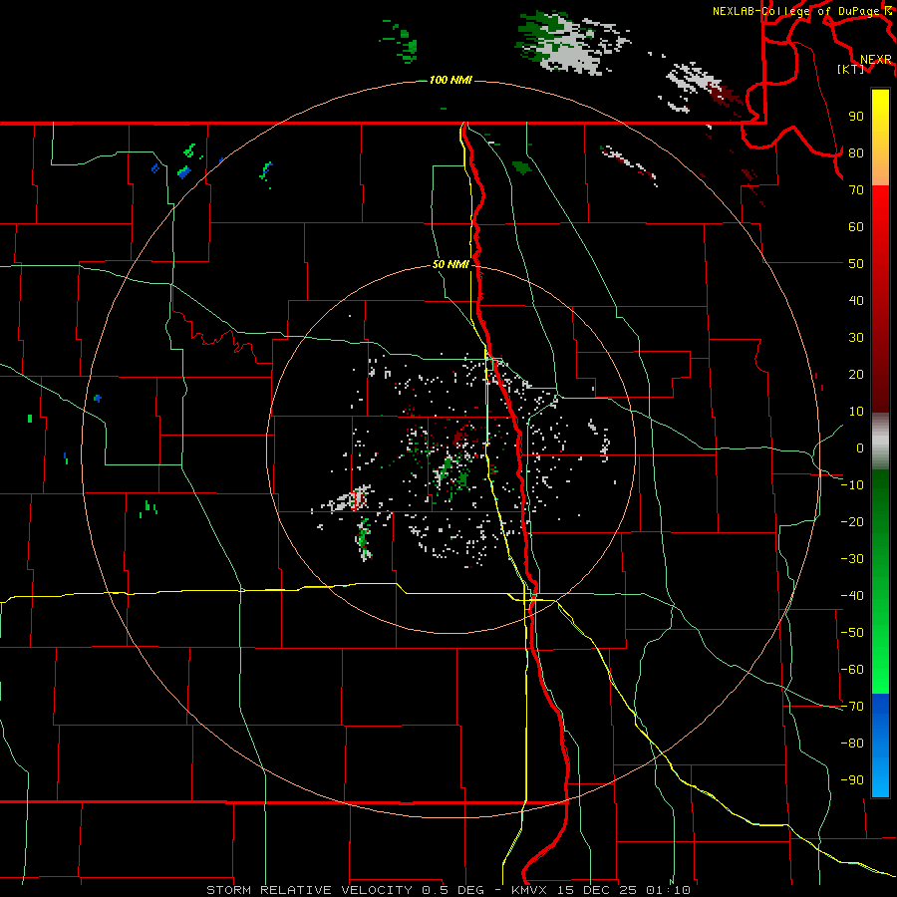Click the 01:10 timestamp in caption

coord(669,890)
